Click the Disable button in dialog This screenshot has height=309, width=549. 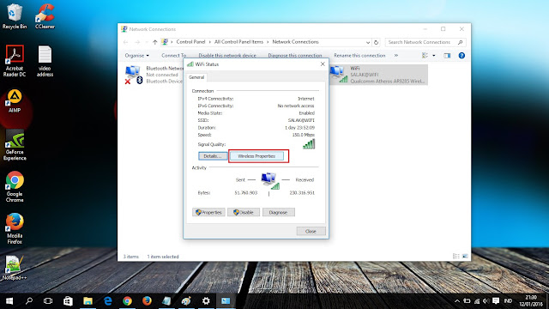(x=244, y=212)
